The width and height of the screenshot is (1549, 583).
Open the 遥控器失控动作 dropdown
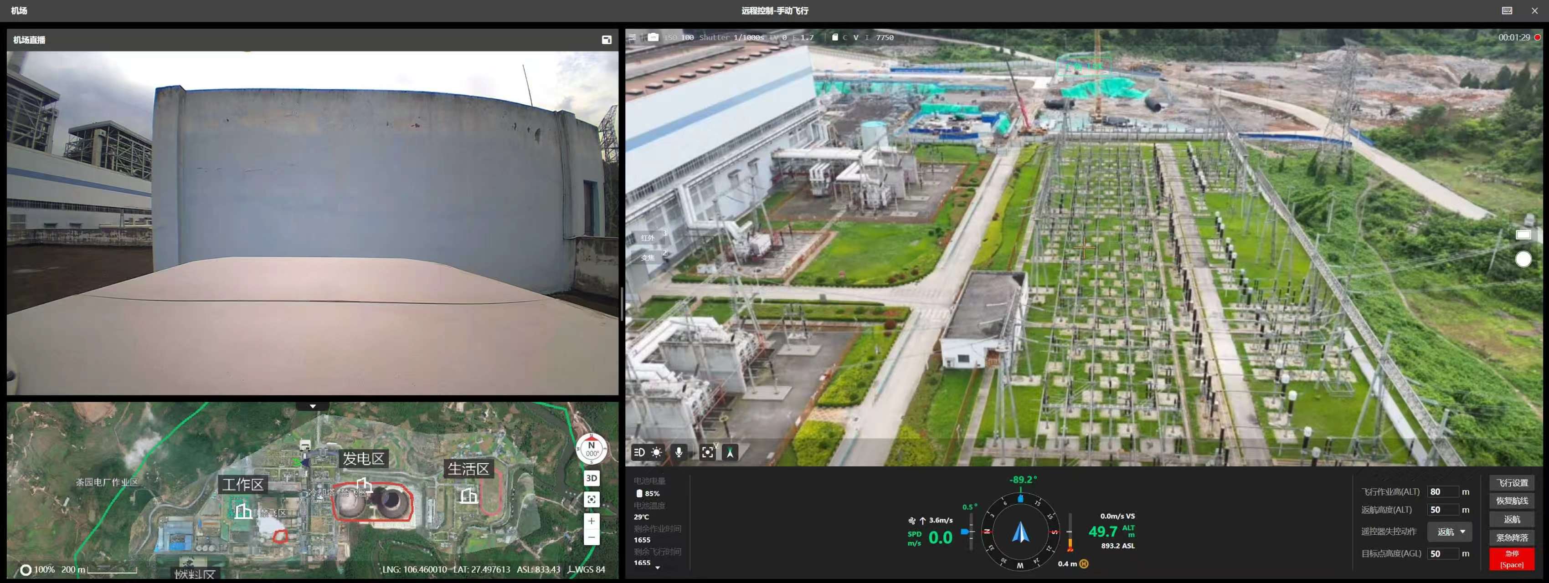(1450, 532)
